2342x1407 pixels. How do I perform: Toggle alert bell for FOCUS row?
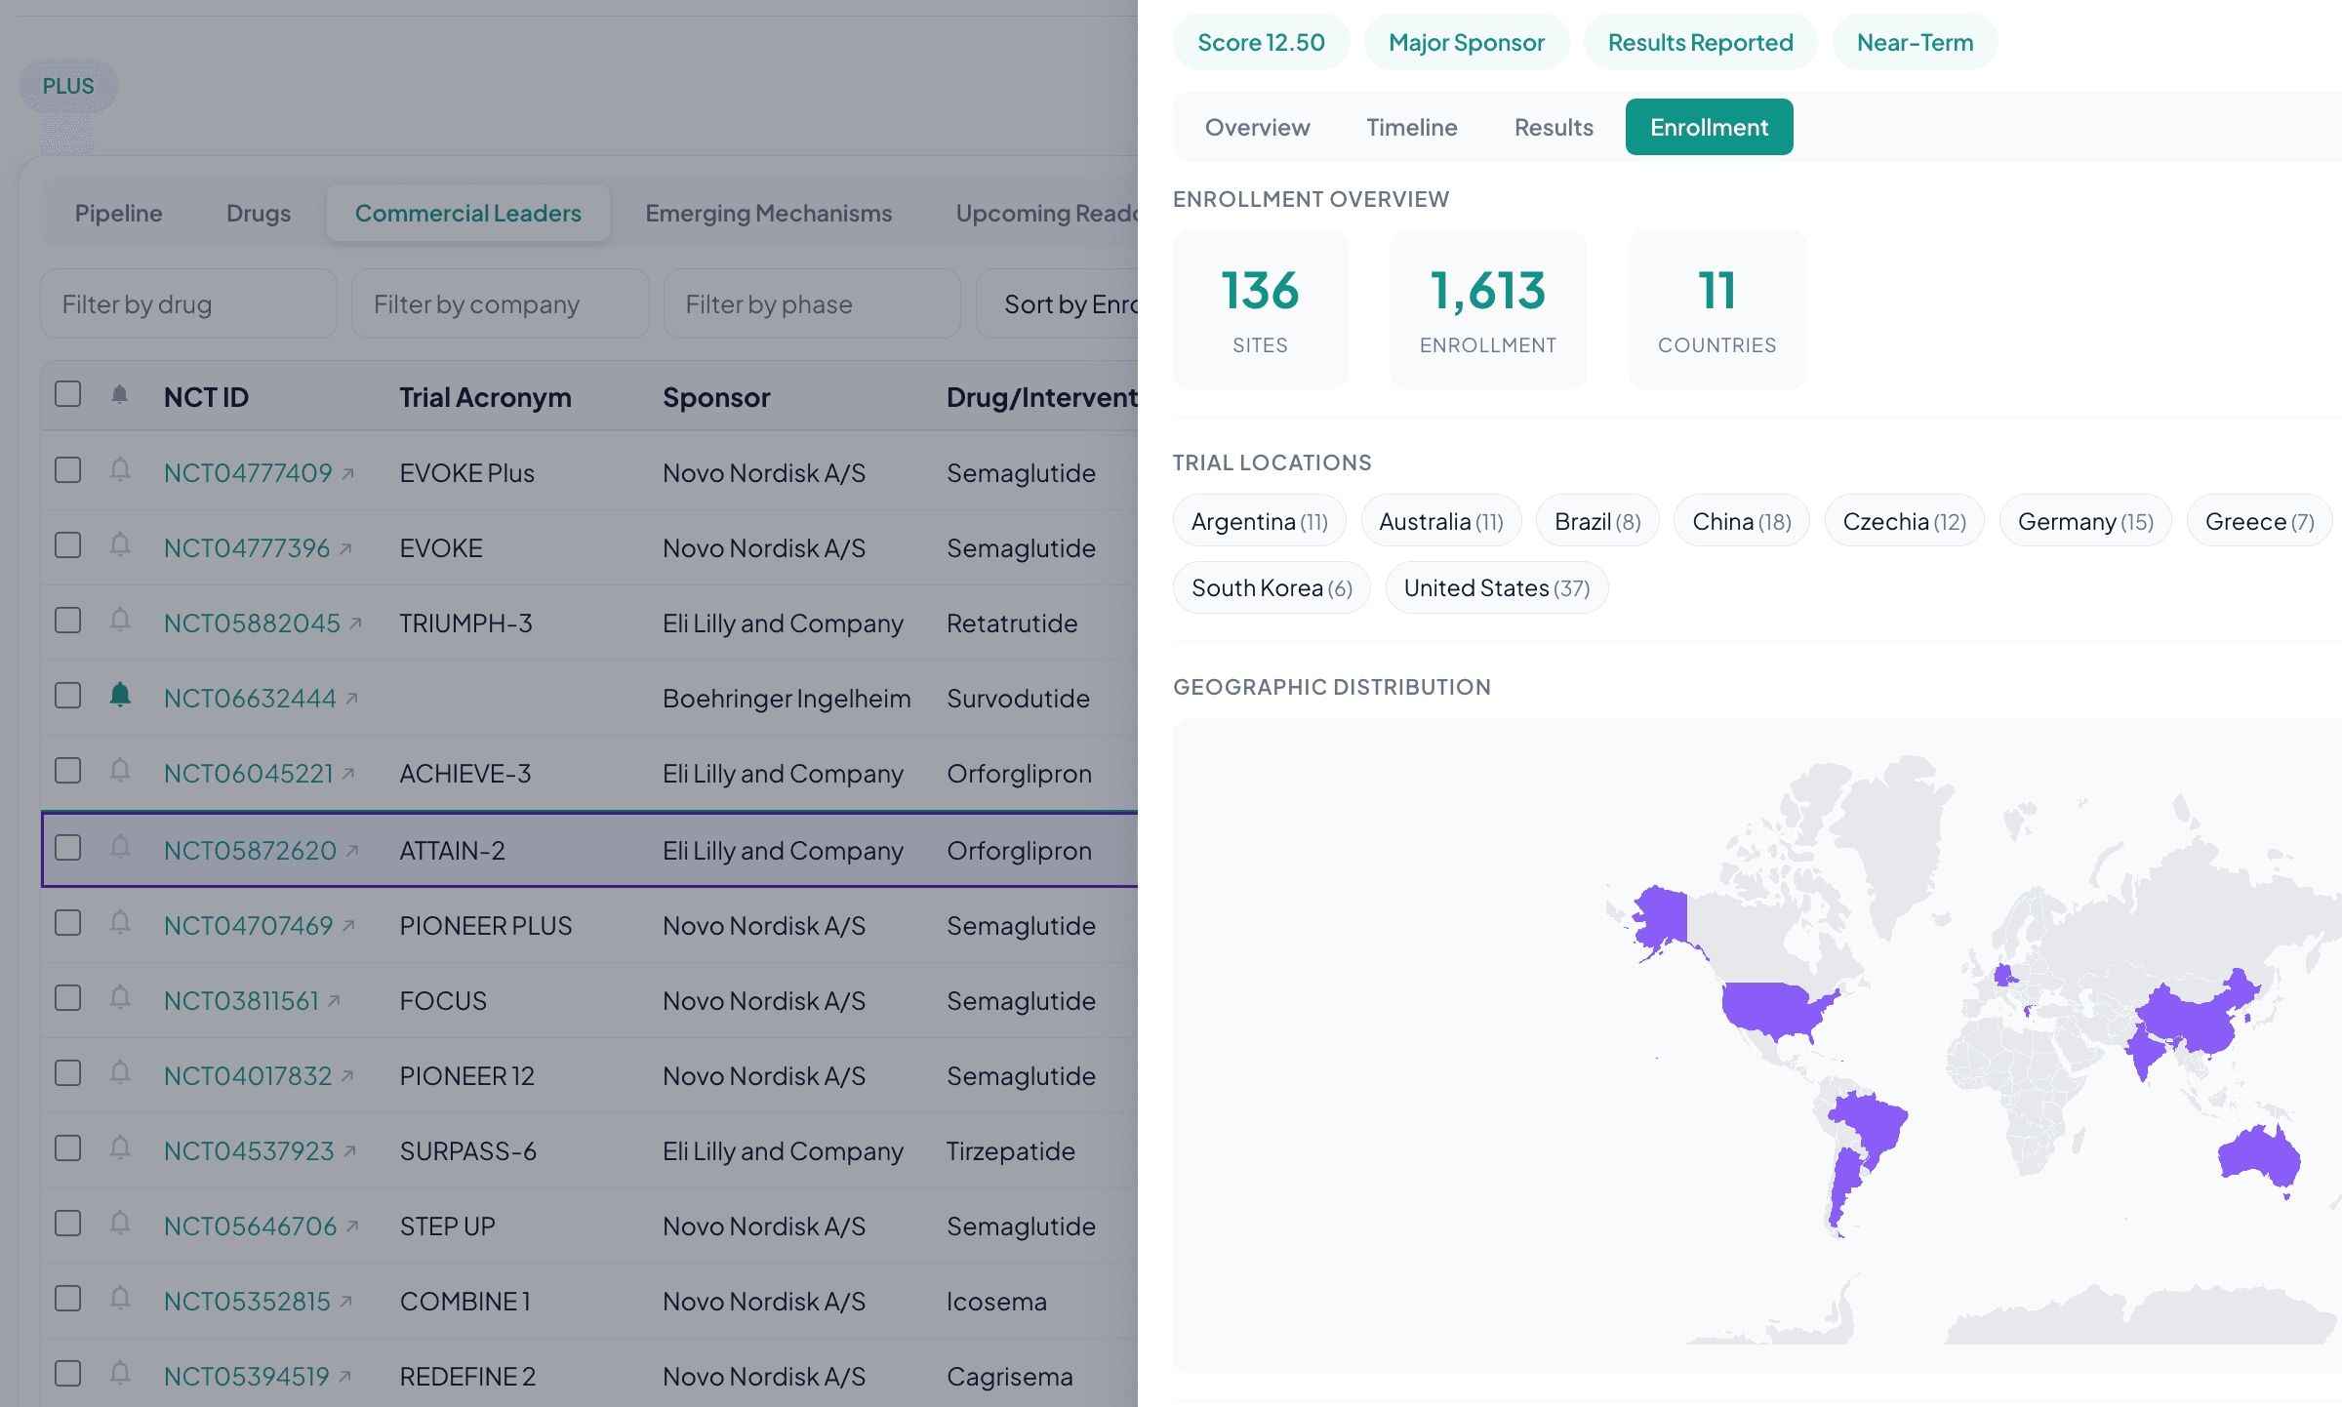[x=120, y=998]
